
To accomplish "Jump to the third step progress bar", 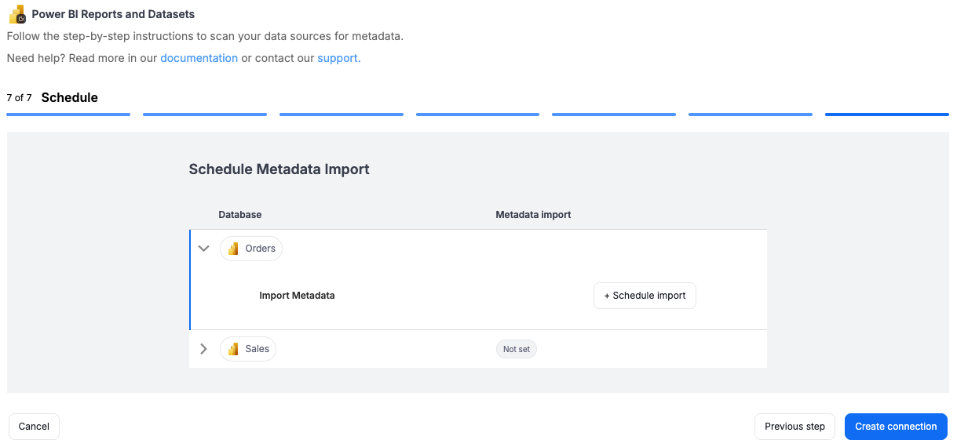I will pyautogui.click(x=342, y=114).
